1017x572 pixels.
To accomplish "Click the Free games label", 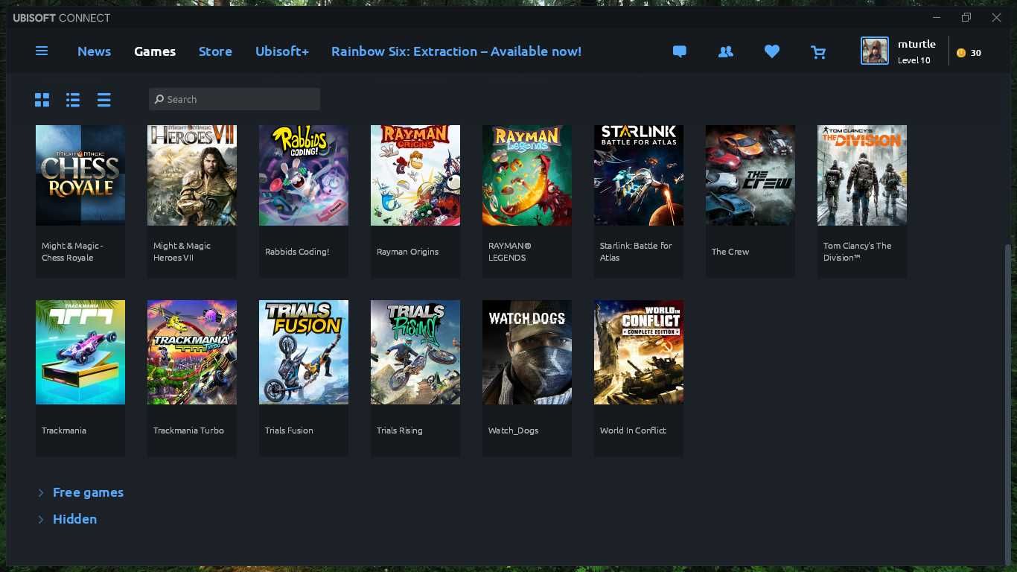I will [88, 492].
